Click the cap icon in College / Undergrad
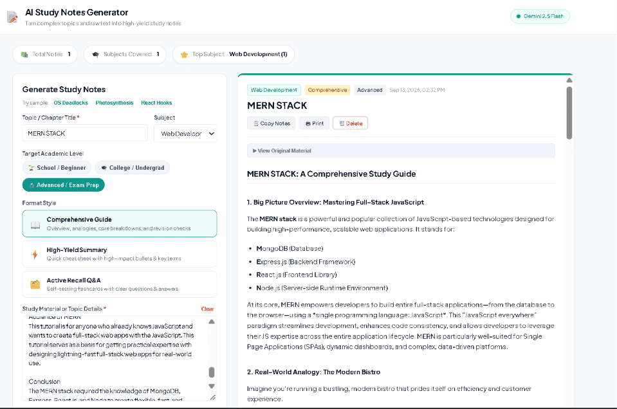617x409 pixels. point(104,168)
